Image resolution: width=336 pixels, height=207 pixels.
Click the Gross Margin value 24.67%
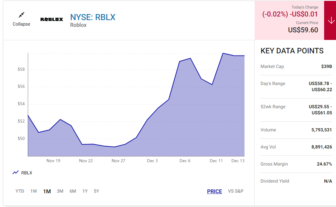tap(324, 164)
